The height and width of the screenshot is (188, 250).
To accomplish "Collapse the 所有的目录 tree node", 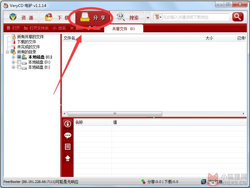I will tap(7, 52).
